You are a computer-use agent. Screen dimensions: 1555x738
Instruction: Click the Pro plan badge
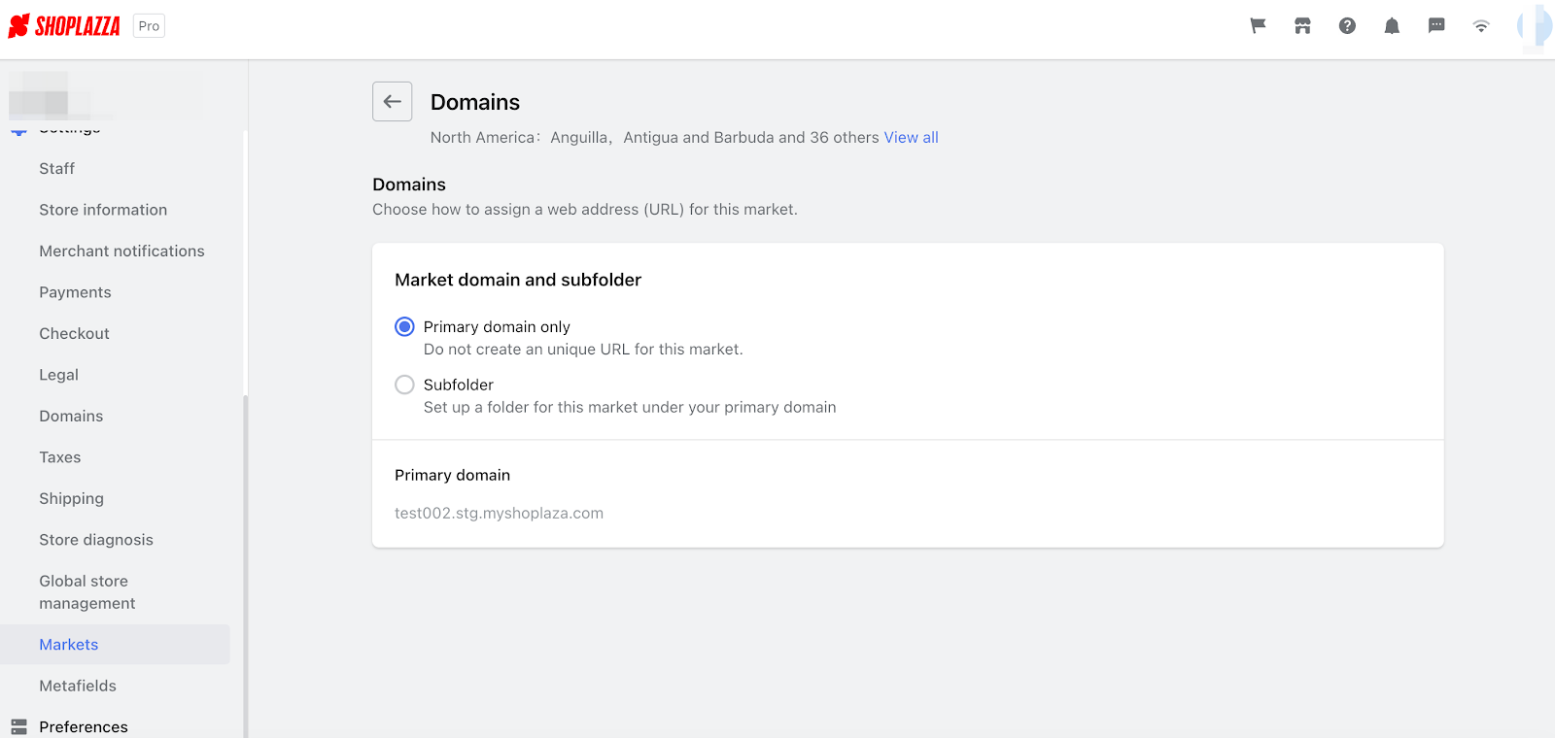tap(149, 26)
